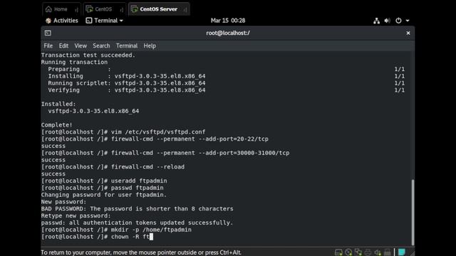Click the 'BAD PASSWORD' warning line

coord(138,209)
